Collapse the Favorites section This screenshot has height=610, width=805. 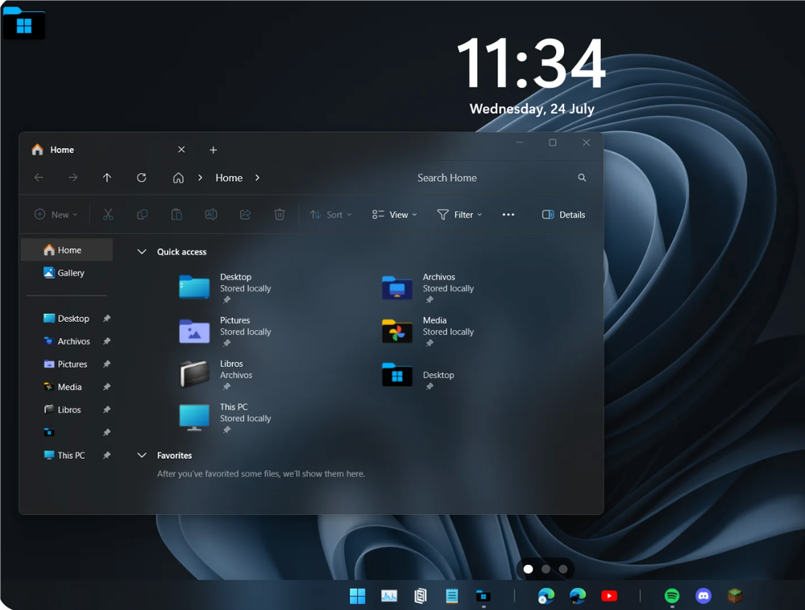(x=142, y=455)
